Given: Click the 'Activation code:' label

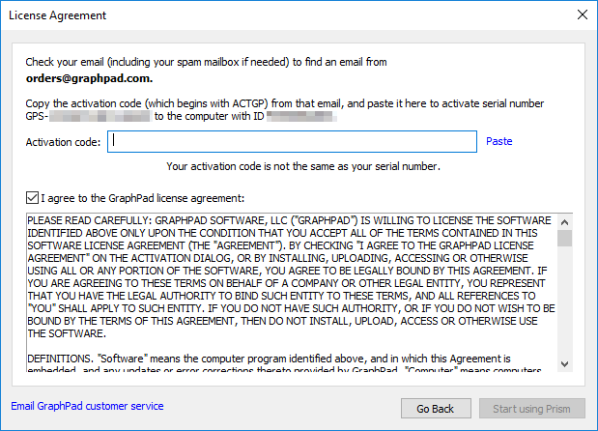Looking at the screenshot, I should pyautogui.click(x=63, y=141).
